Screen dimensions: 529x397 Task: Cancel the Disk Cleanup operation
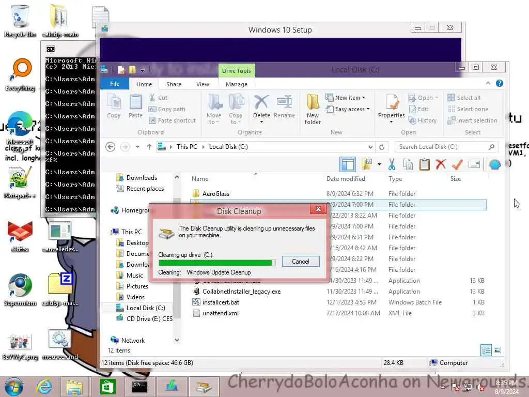(300, 261)
